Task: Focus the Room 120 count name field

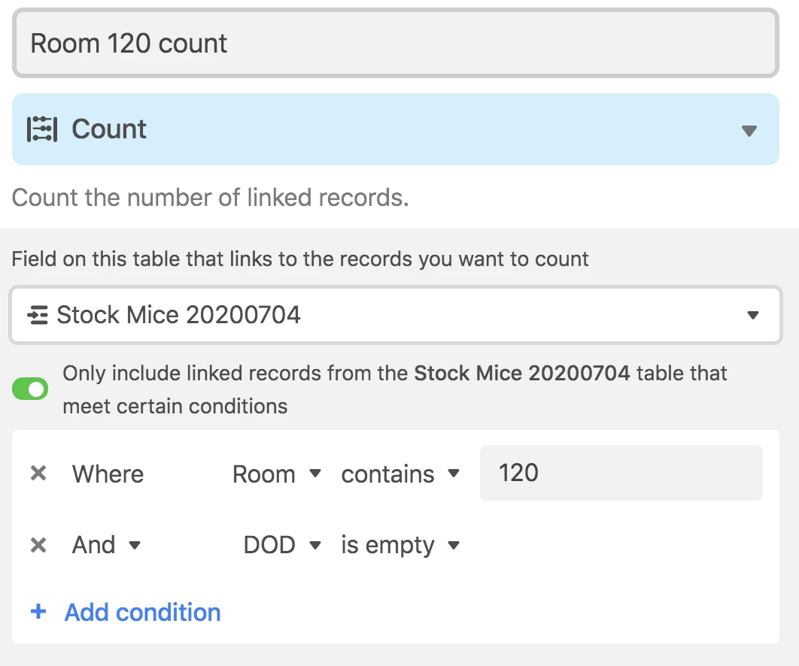Action: click(396, 44)
